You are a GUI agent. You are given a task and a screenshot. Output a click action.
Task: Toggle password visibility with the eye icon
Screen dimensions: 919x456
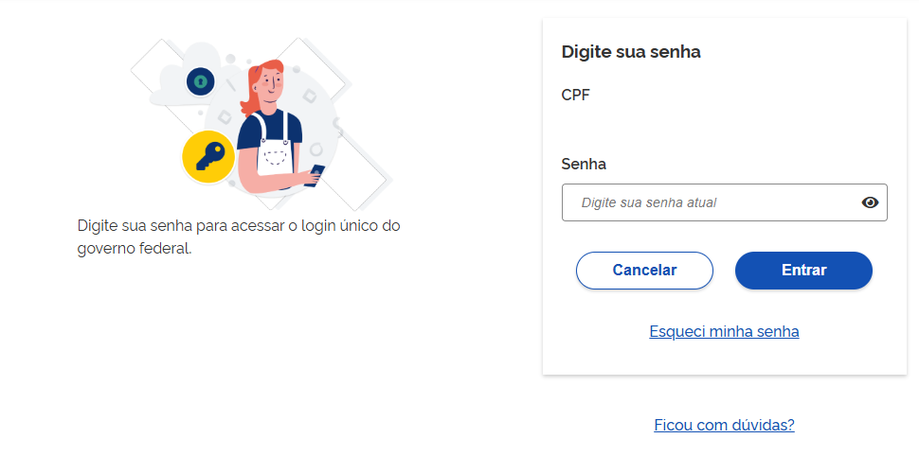coord(870,202)
